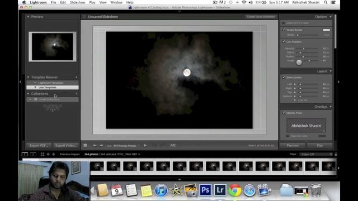Open Calendar icon in the Dock
Viewport: 358px width, 201px height.
click(117, 190)
